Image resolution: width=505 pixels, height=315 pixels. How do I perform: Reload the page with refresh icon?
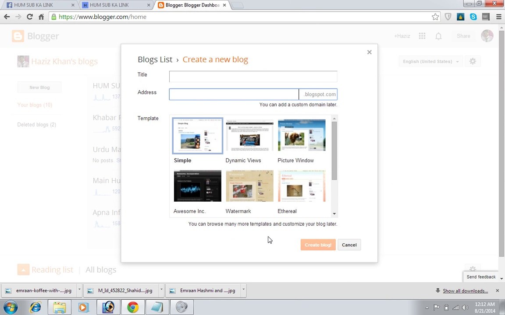coord(30,17)
